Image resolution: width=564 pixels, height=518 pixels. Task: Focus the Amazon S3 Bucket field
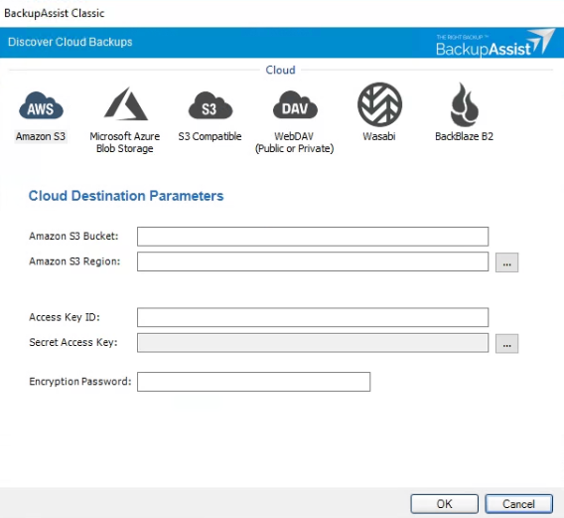pyautogui.click(x=313, y=237)
